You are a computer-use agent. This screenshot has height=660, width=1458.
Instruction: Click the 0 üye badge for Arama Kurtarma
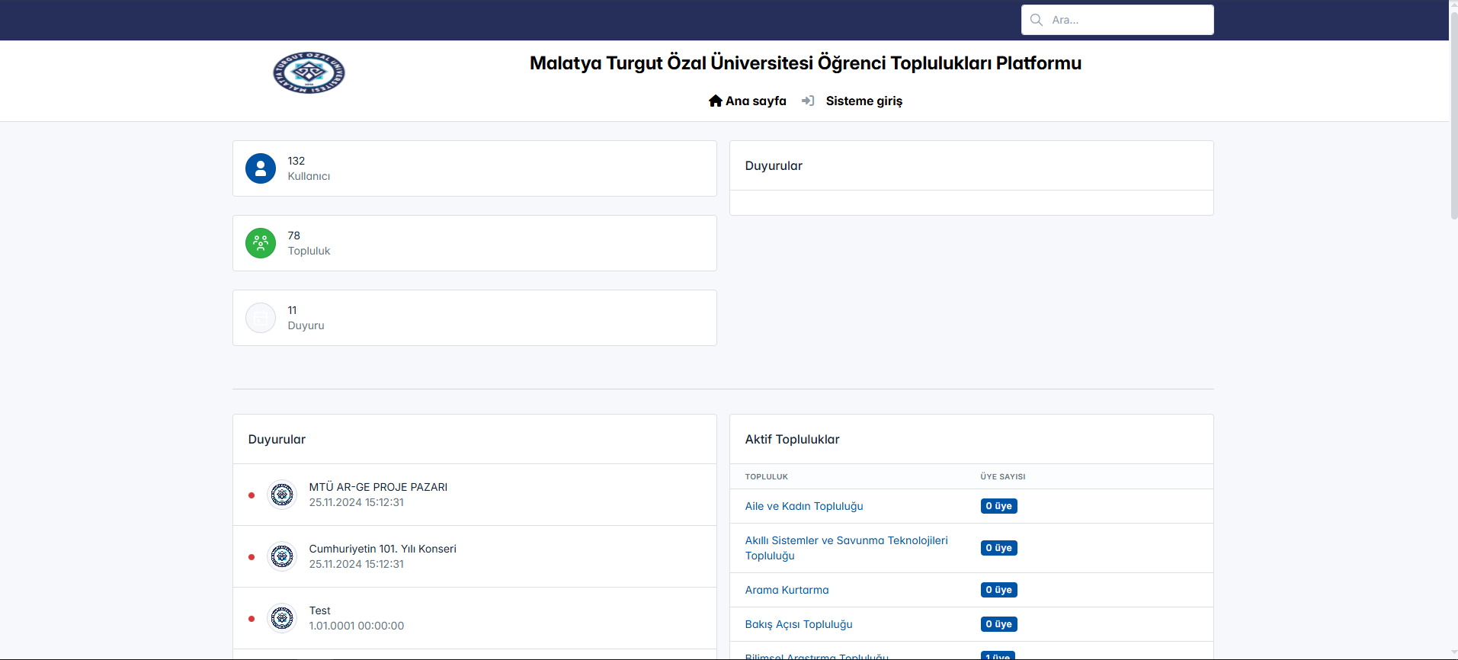coord(998,590)
